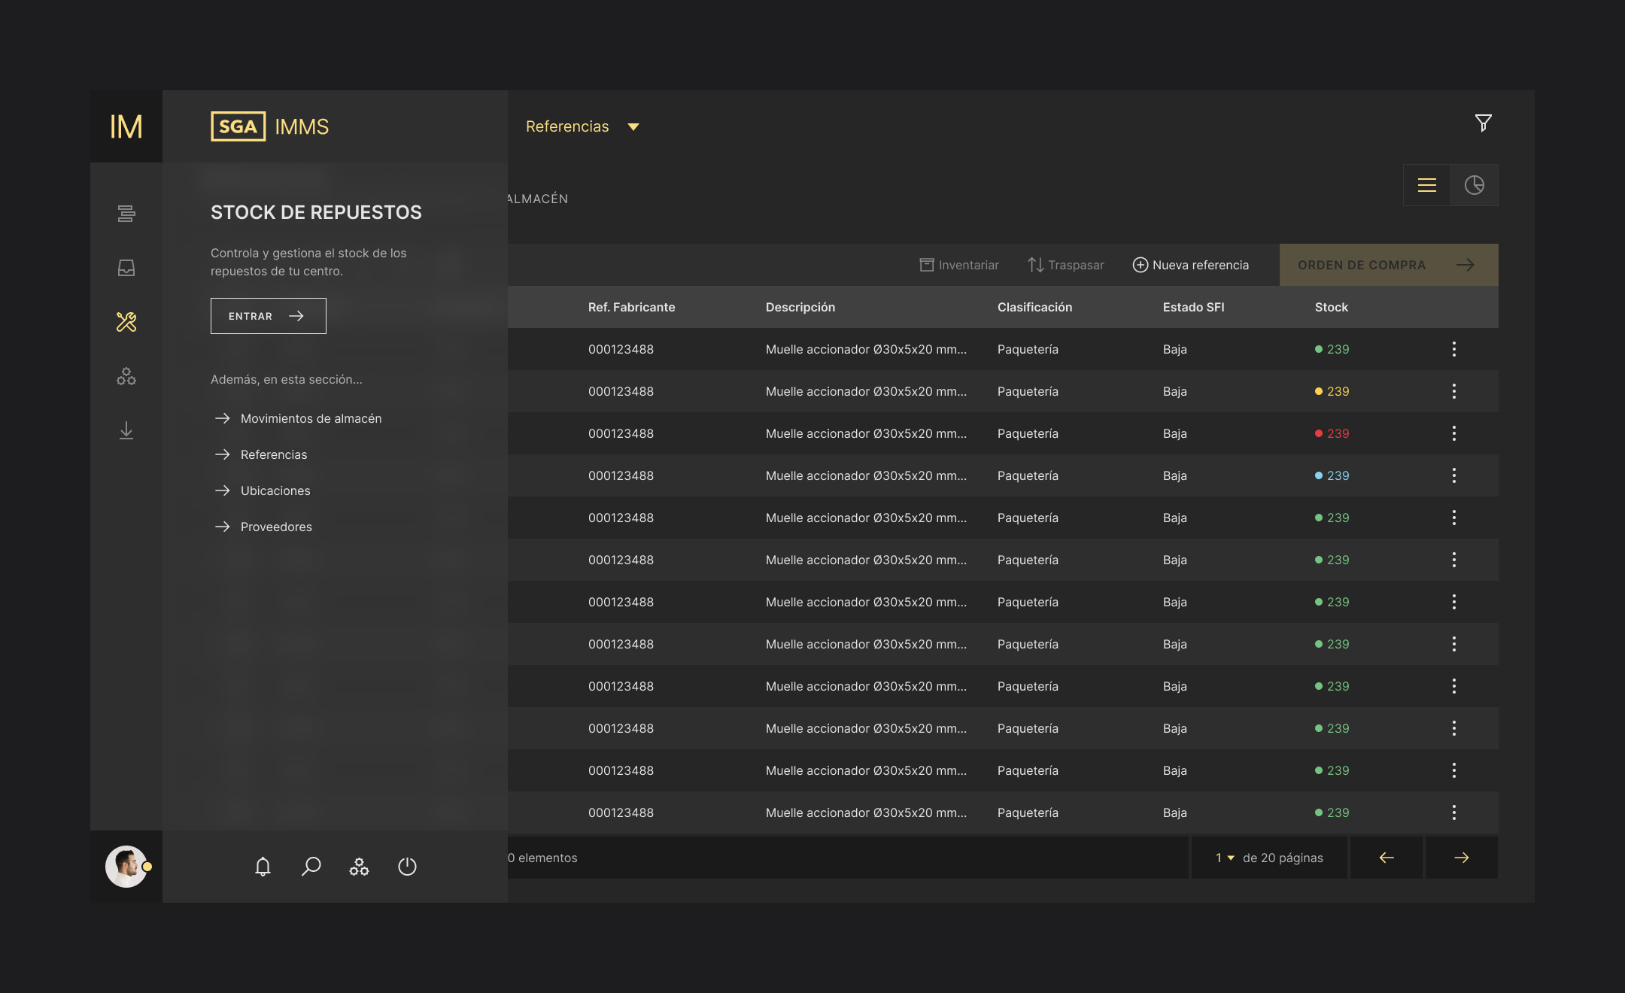Click the power logout icon

coord(407,867)
